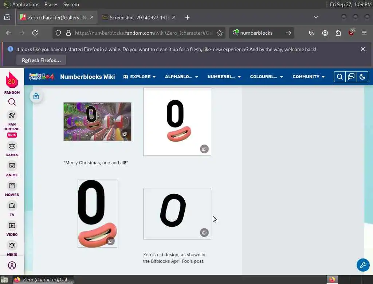The width and height of the screenshot is (373, 284).
Task: Click the Refresh Firefox button
Action: click(x=42, y=60)
